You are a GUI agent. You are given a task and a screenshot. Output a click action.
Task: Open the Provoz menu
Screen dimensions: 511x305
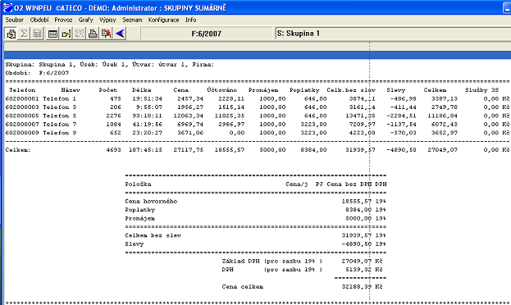[63, 20]
